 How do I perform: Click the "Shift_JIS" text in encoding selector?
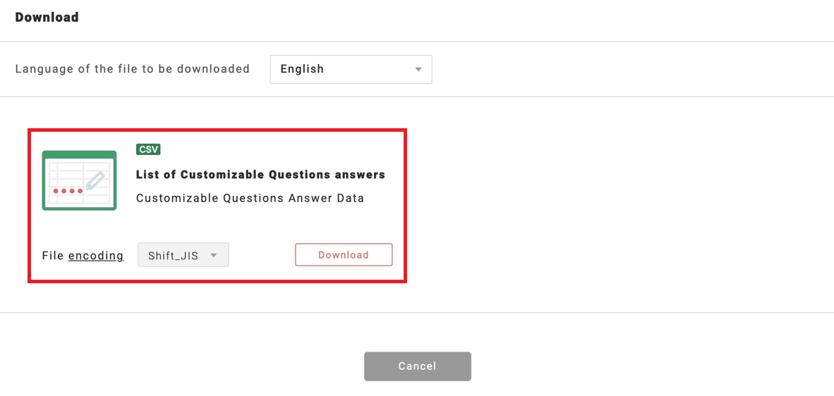[171, 255]
